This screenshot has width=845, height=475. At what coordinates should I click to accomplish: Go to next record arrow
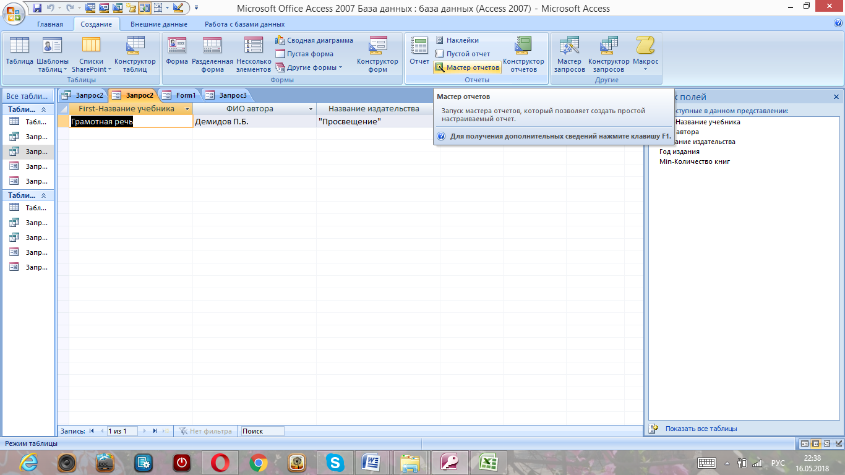145,431
